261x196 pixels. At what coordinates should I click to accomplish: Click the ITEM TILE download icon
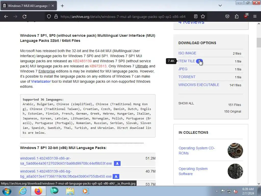click(199, 61)
